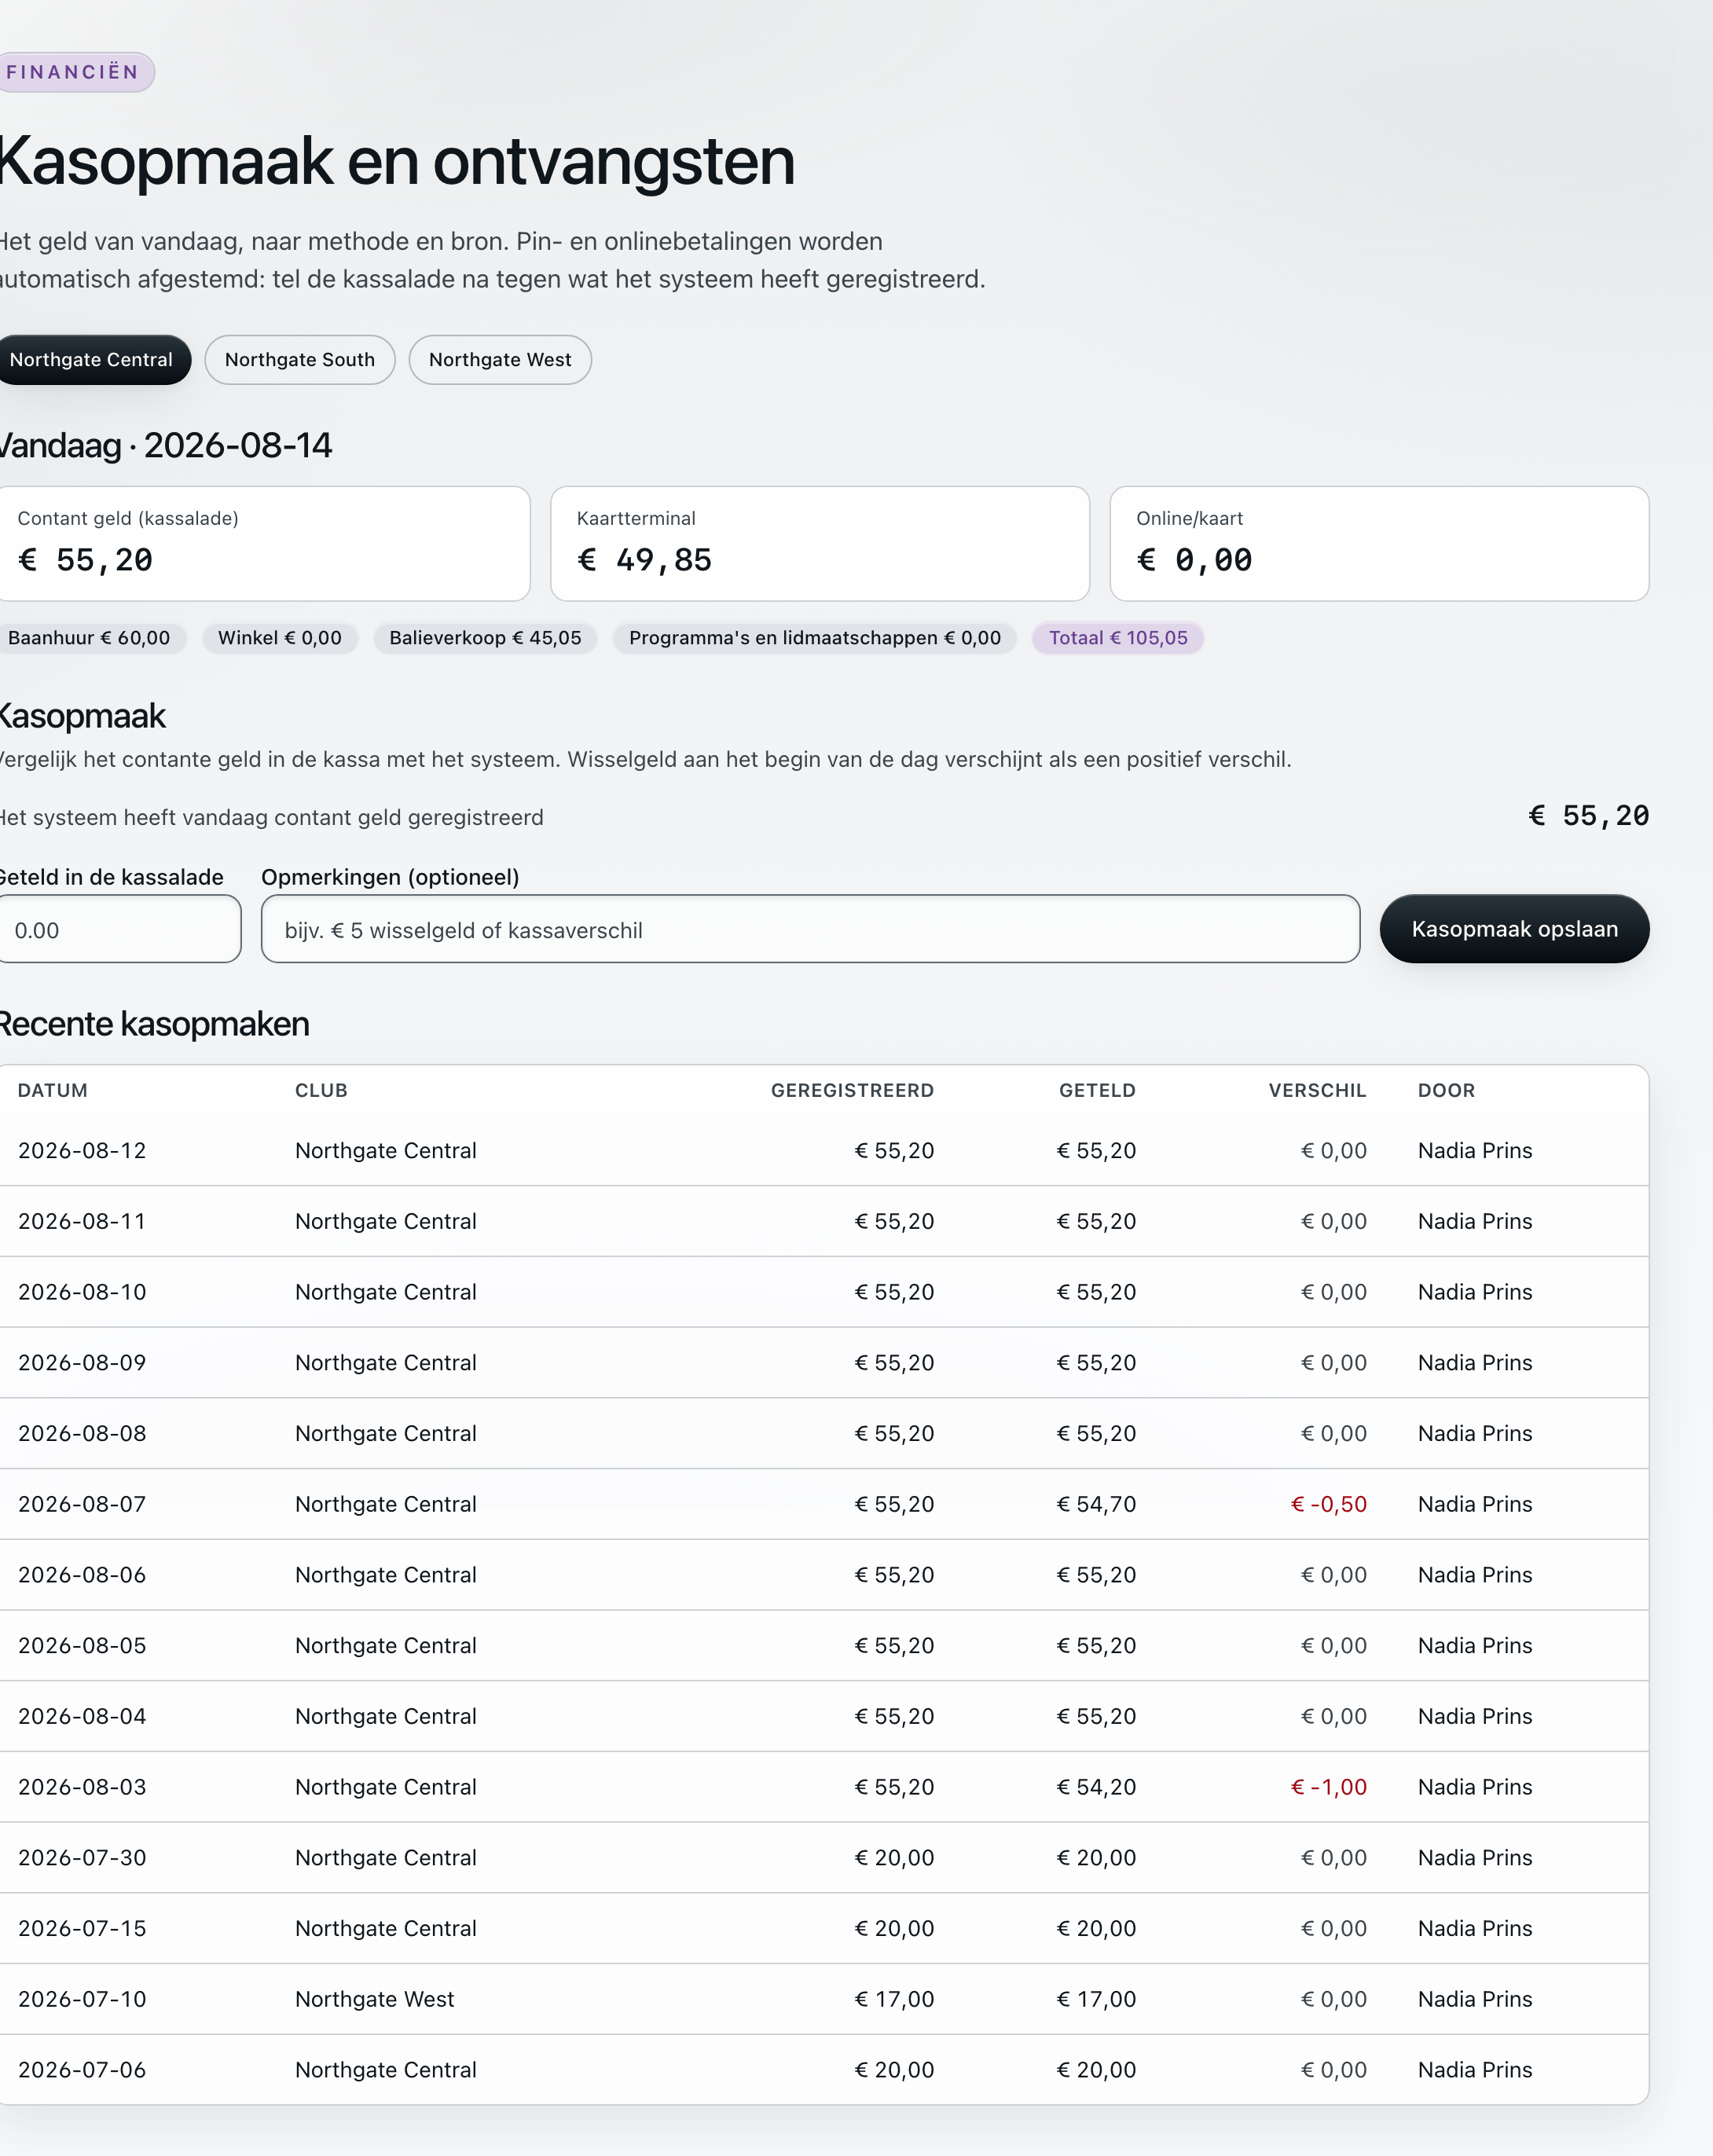Screen dimensions: 1713x2156
Task: Switch to Northgate South club
Action: [300, 360]
